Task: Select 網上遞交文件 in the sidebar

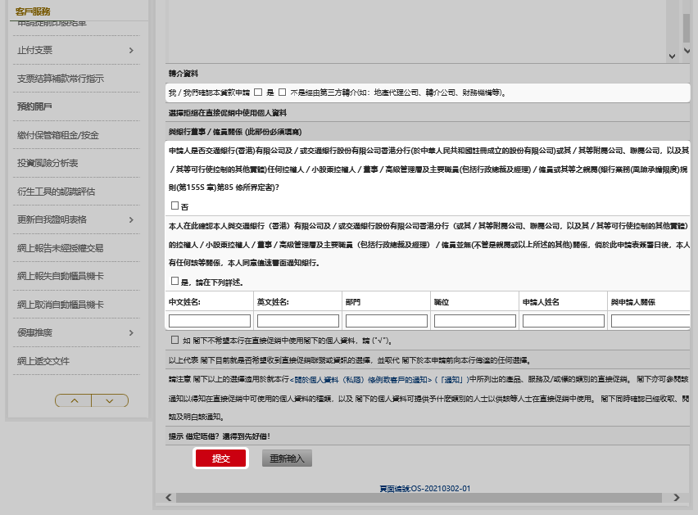Action: [x=43, y=361]
